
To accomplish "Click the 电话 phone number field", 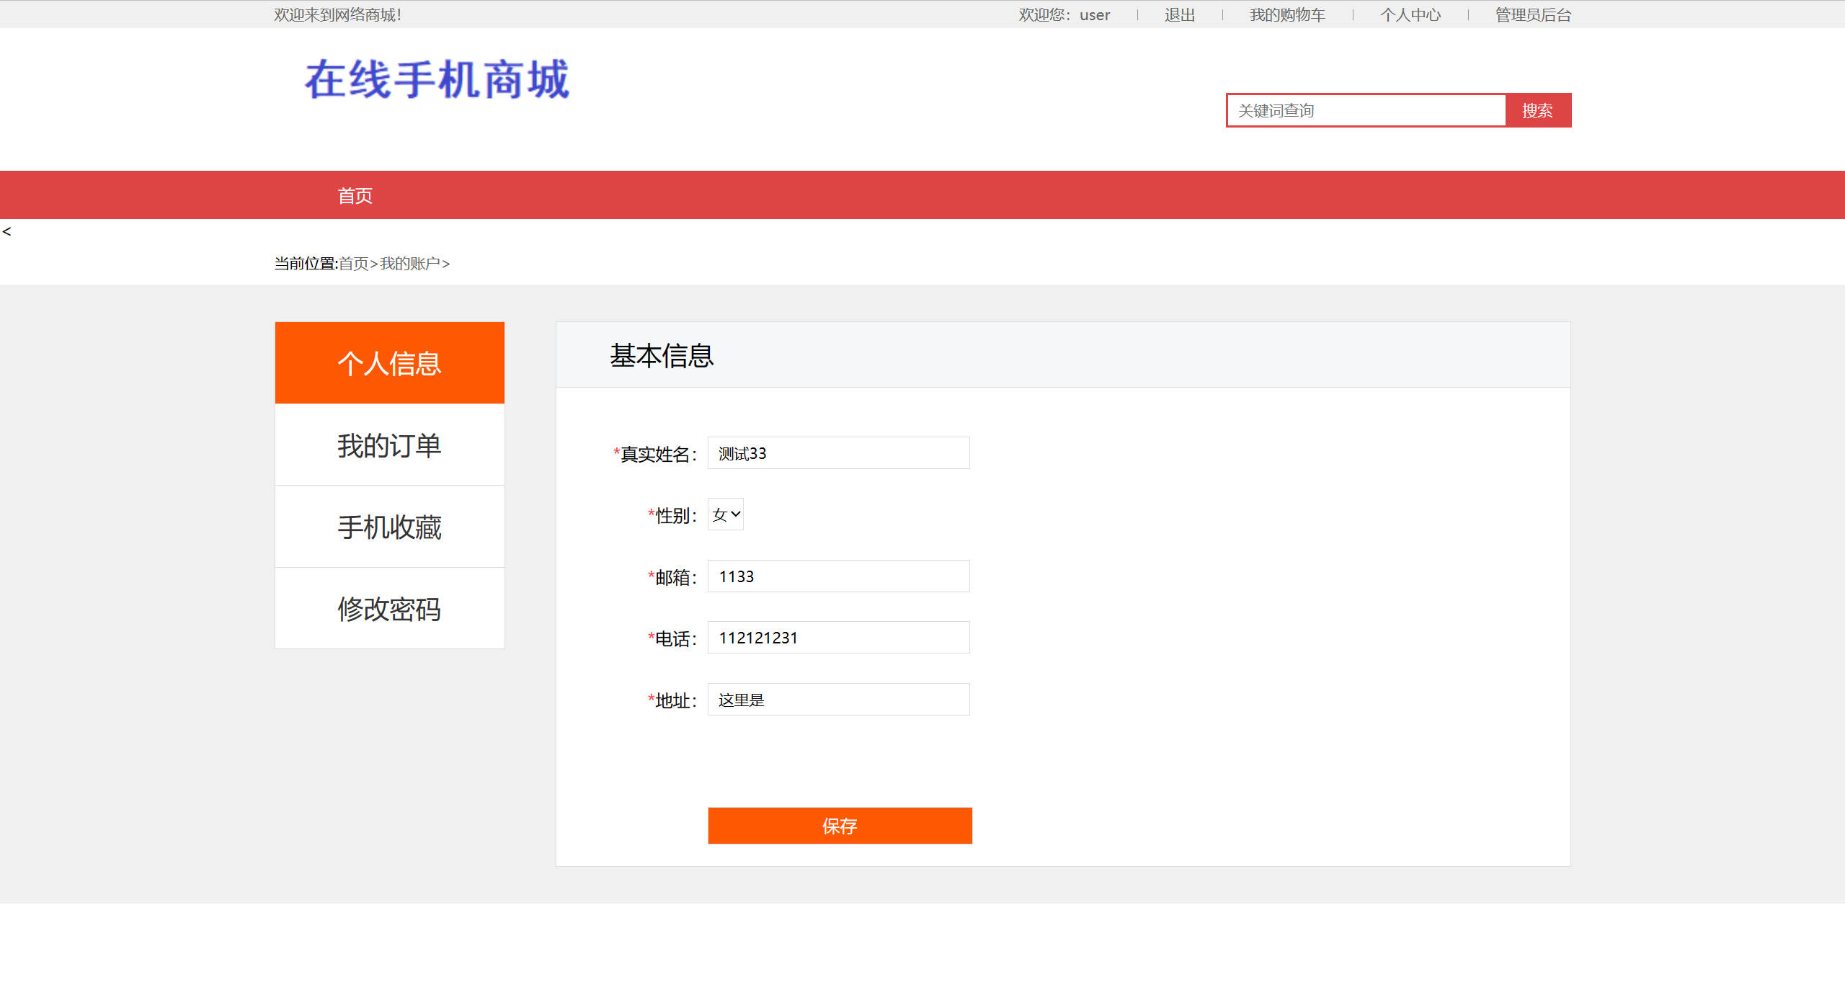I will pyautogui.click(x=838, y=637).
